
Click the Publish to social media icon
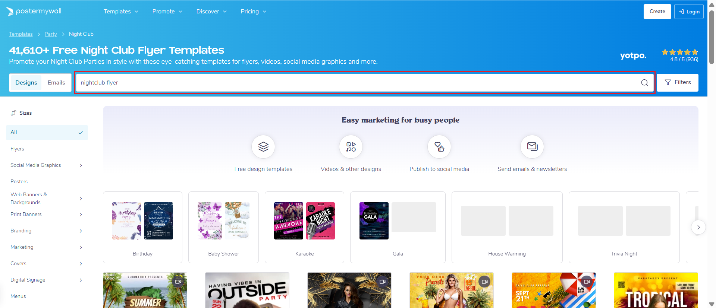pos(439,147)
